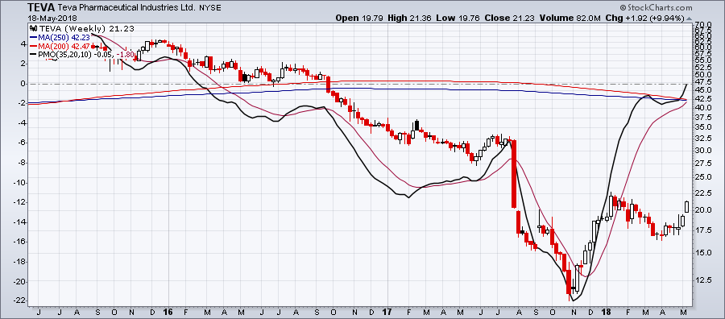The width and height of the screenshot is (725, 319).
Task: Click the 0 label on the PMO axis
Action: (22, 84)
